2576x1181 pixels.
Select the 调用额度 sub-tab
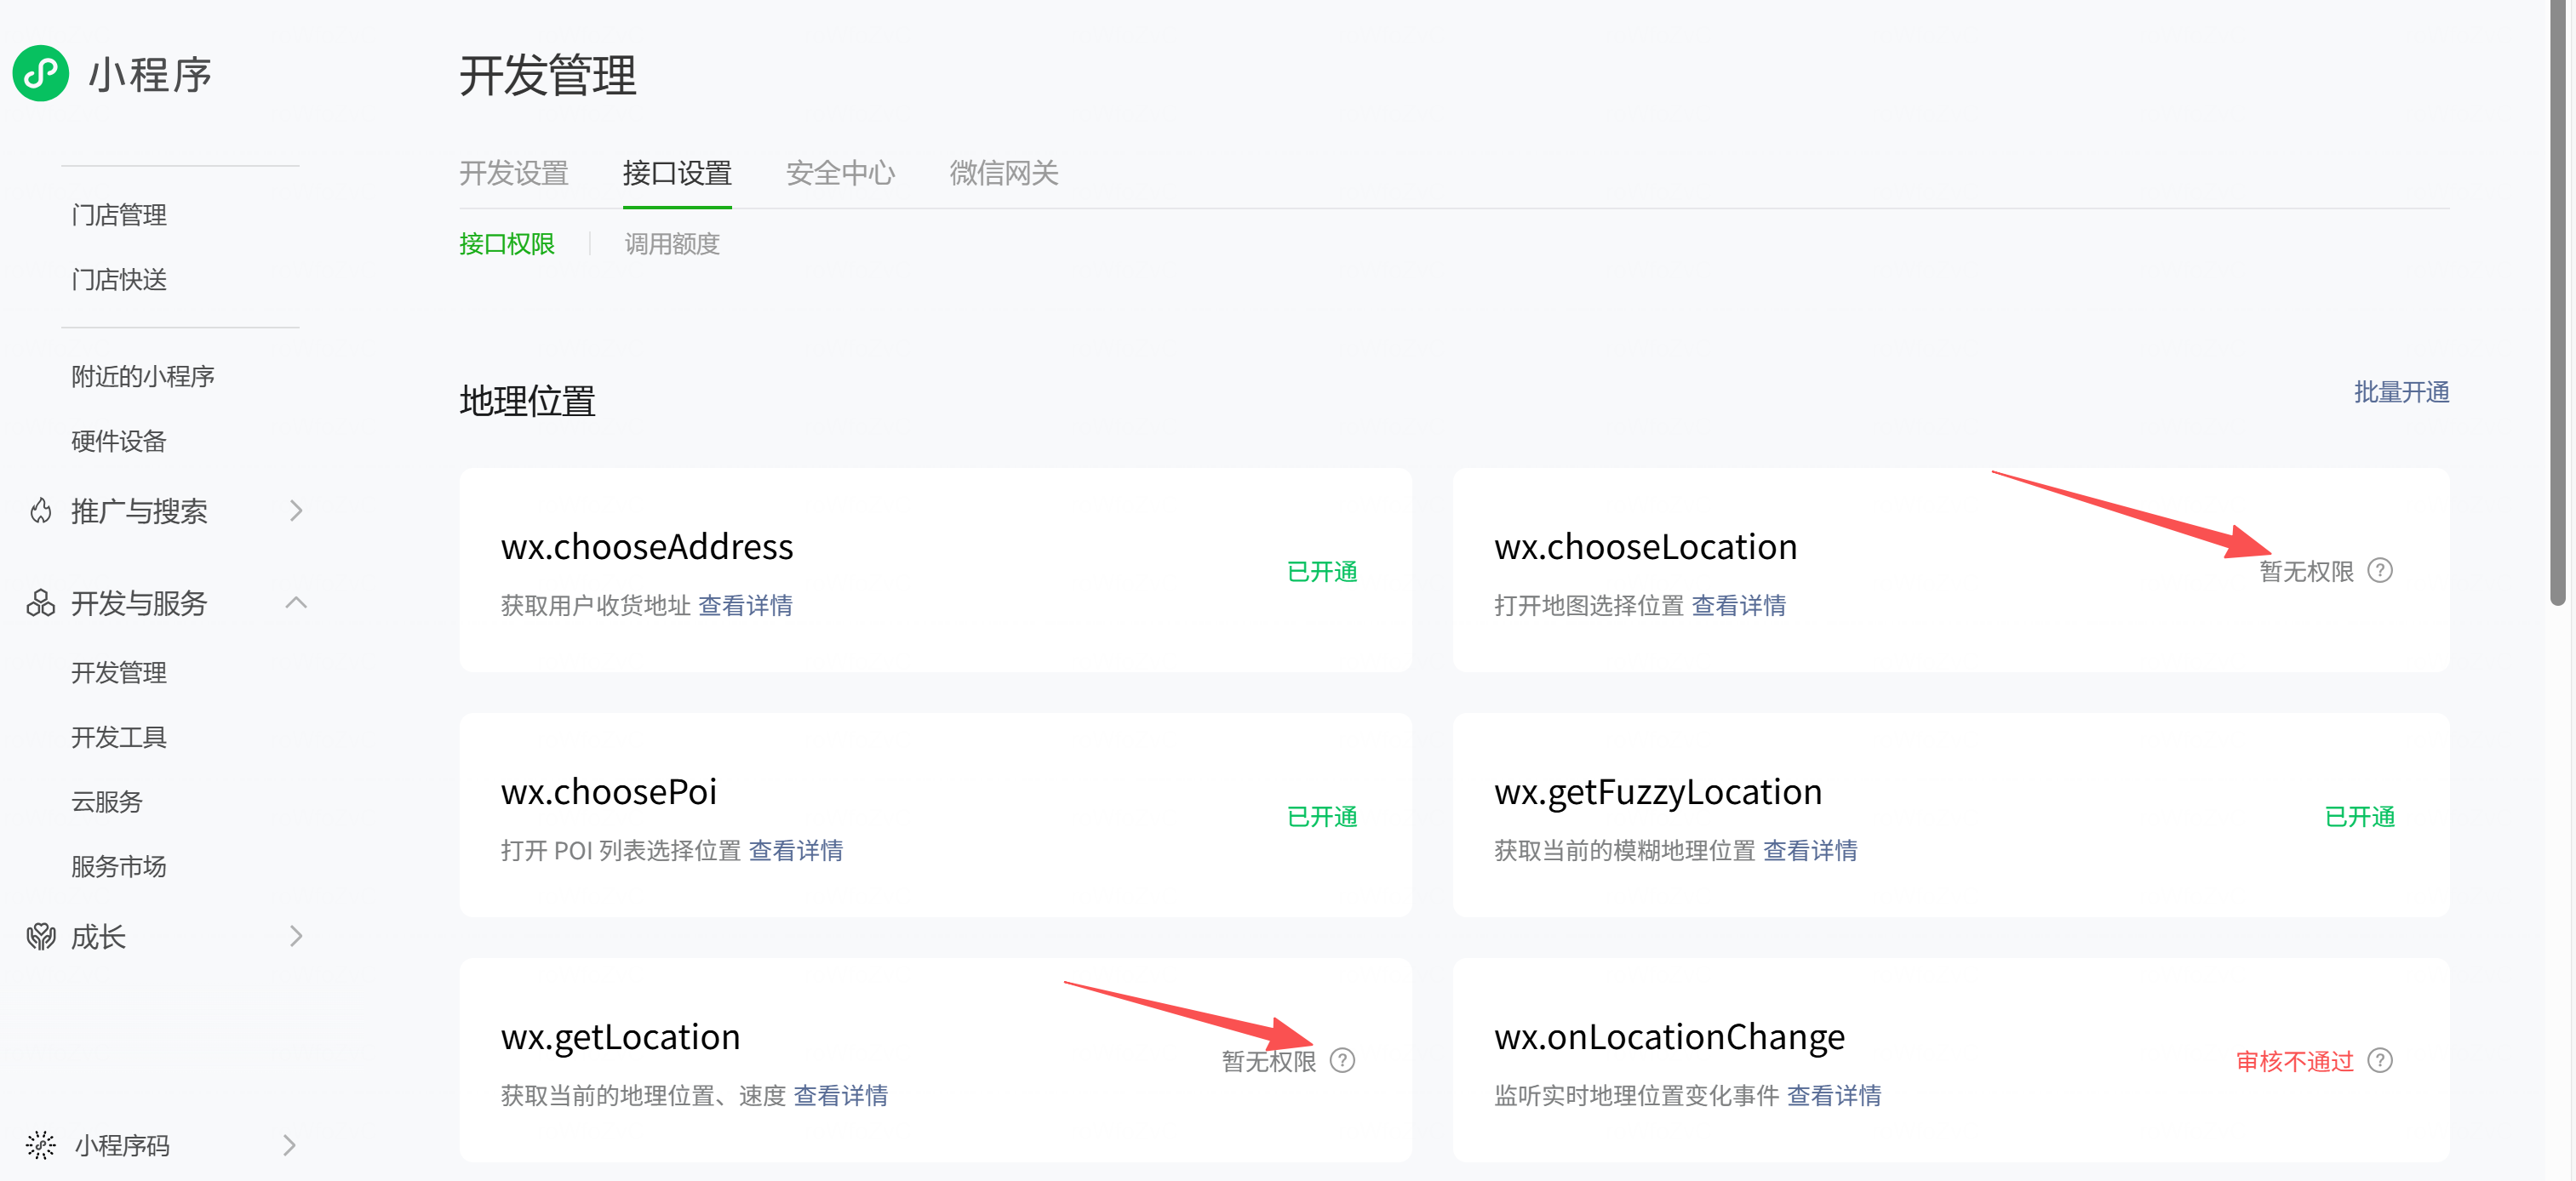point(672,244)
